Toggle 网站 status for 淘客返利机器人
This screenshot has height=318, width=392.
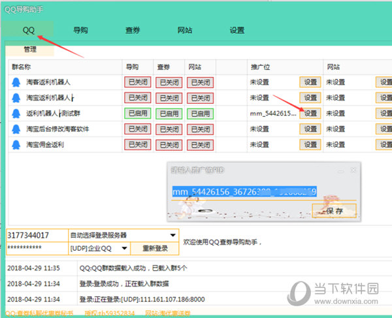click(201, 82)
